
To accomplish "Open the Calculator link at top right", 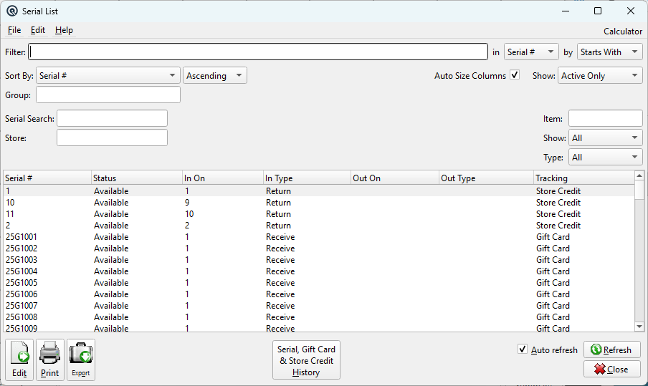I will click(x=623, y=32).
